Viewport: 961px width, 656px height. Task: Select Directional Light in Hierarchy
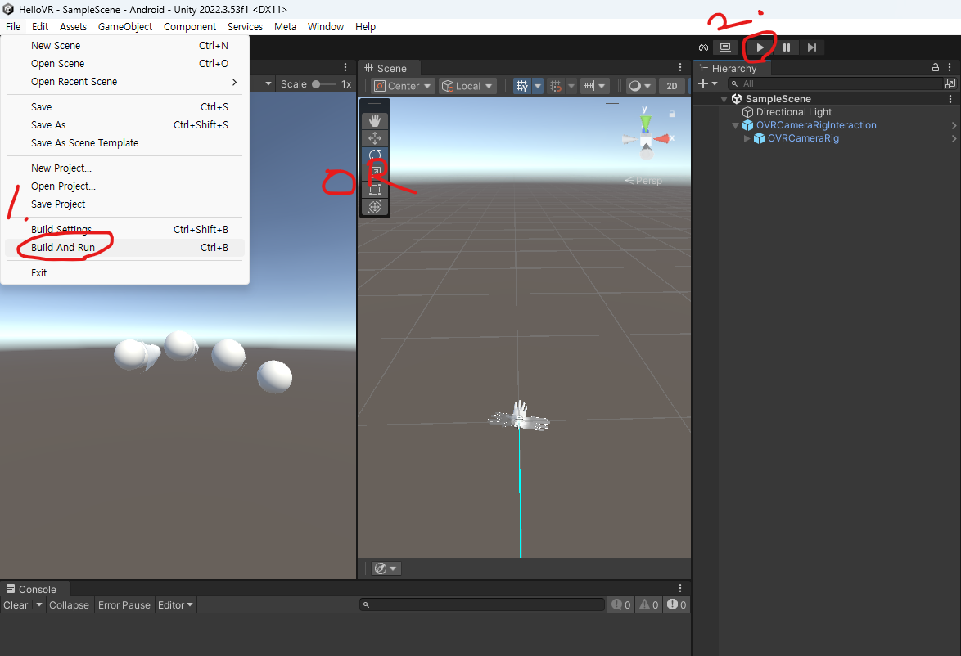tap(794, 112)
